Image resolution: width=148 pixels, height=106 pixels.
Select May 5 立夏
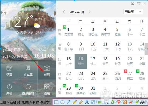(117, 32)
